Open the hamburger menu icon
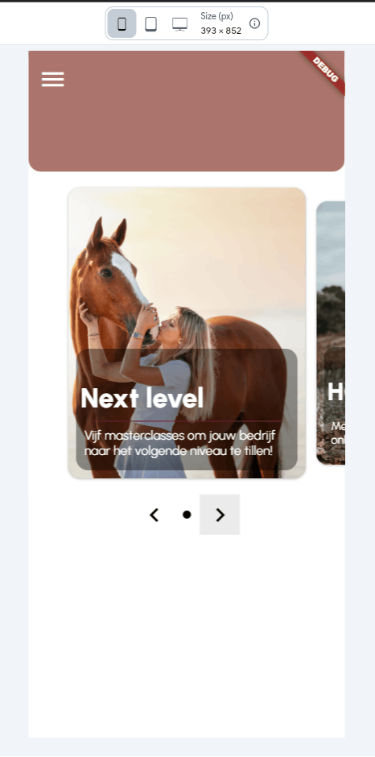This screenshot has width=375, height=757. [x=52, y=79]
